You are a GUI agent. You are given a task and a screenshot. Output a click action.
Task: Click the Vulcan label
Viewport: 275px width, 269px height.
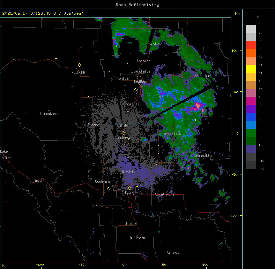tap(173, 253)
